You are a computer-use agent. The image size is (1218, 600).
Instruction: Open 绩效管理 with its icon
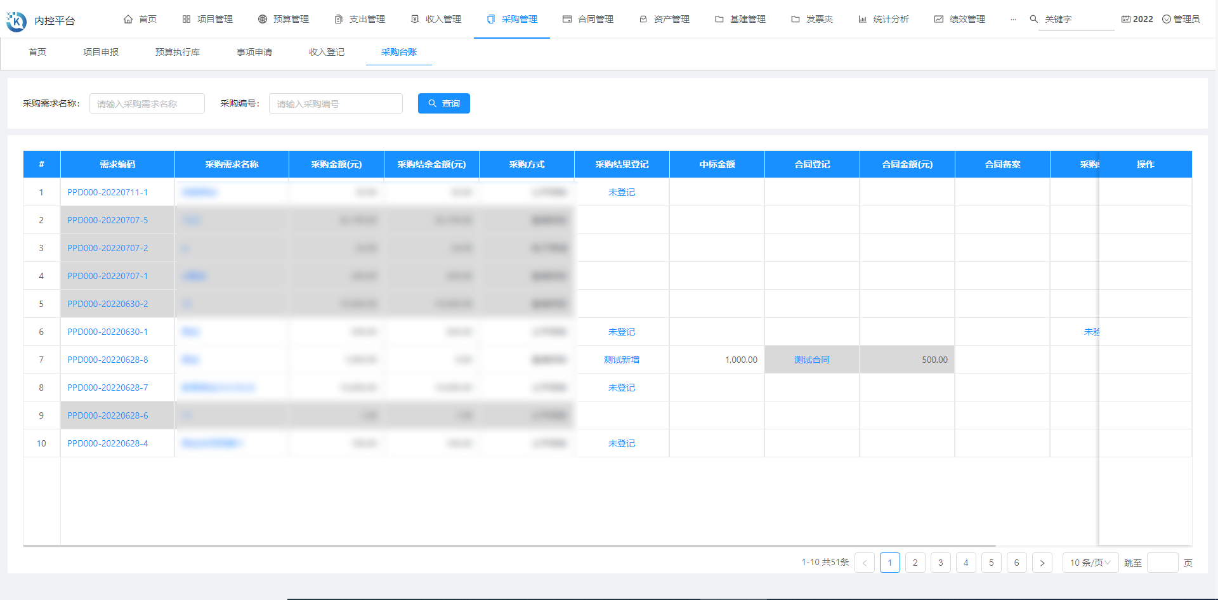pos(938,19)
